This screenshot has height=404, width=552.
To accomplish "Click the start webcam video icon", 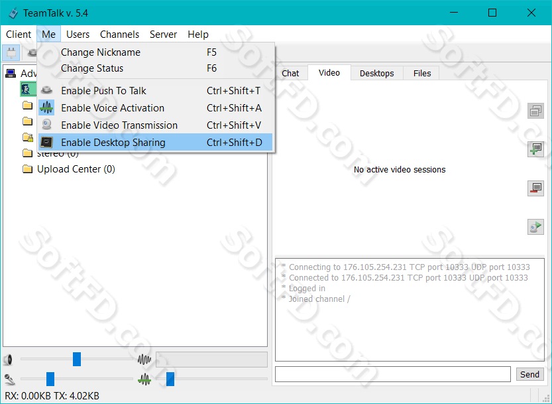I will coord(535,227).
